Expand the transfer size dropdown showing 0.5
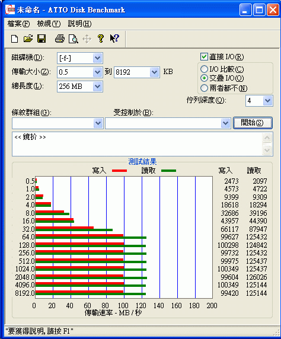This screenshot has height=339, width=281. point(98,72)
